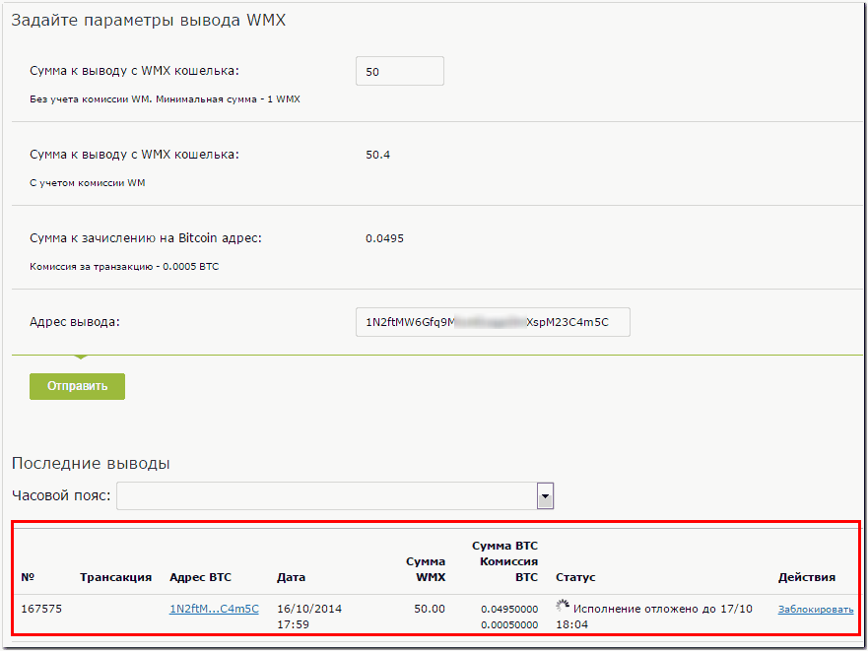
Task: Click the Дата column header
Action: click(x=292, y=577)
